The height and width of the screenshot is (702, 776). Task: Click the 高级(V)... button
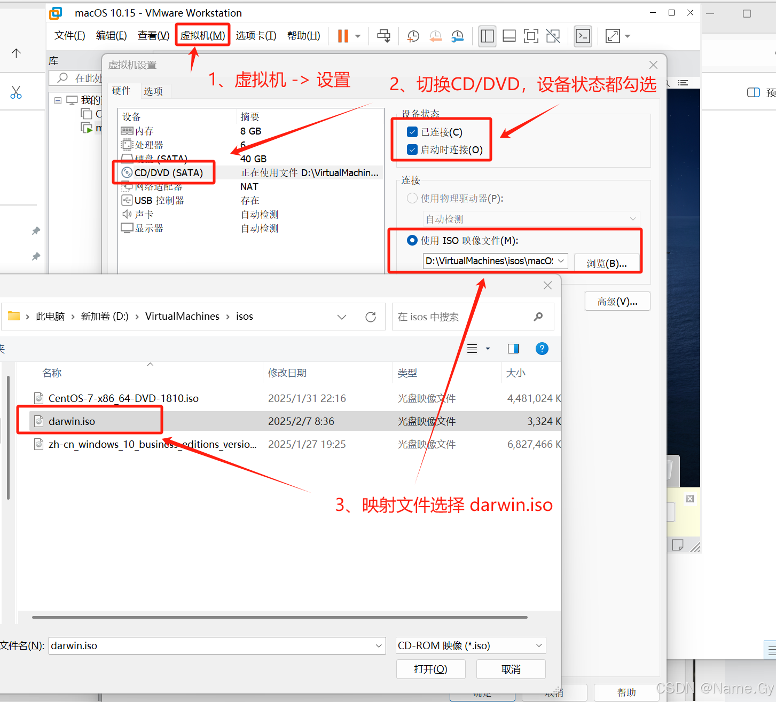(x=617, y=302)
